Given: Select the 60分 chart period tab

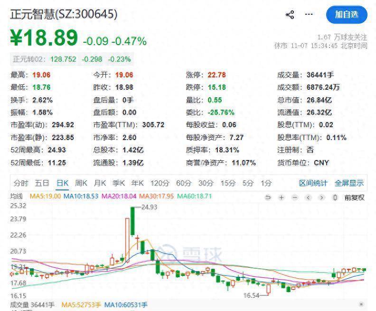Looking at the screenshot, I should 183,183.
